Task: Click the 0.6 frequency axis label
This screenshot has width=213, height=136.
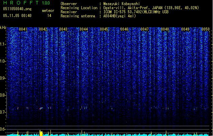Action: tap(3, 129)
